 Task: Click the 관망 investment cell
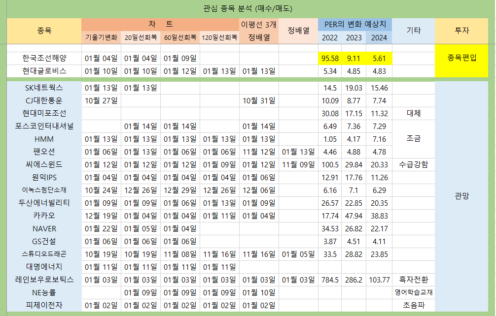tap(461, 196)
